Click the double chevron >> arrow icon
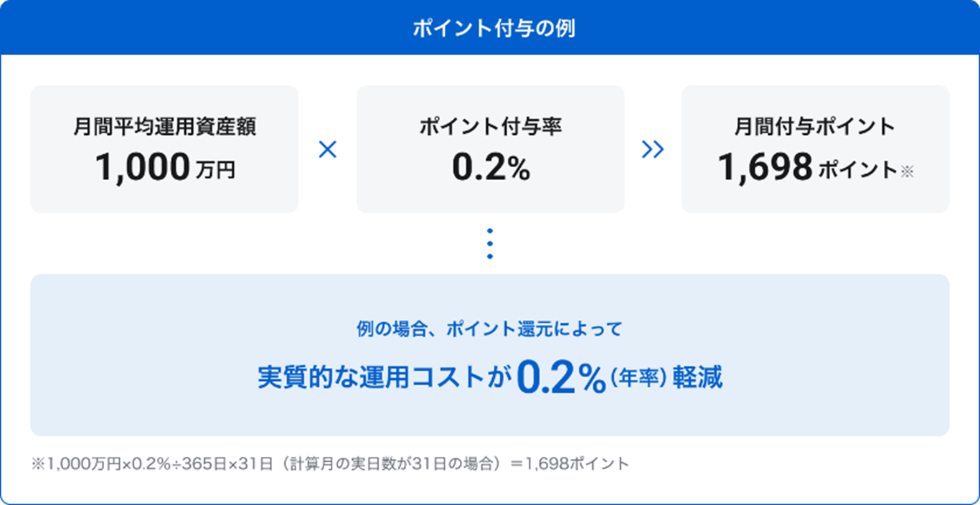 [653, 150]
